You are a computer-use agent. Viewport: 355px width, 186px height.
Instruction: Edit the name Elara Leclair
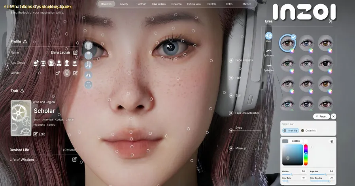(76, 52)
